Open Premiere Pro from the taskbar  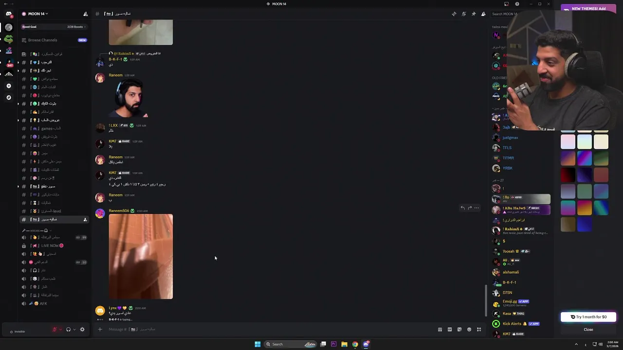coord(333,344)
